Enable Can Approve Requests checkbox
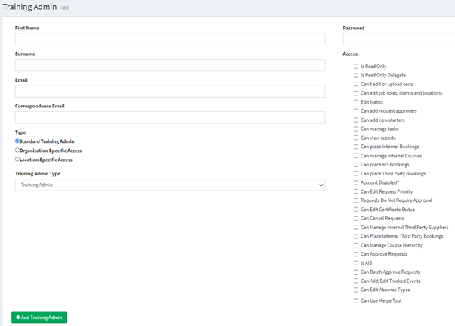 pyautogui.click(x=356, y=254)
